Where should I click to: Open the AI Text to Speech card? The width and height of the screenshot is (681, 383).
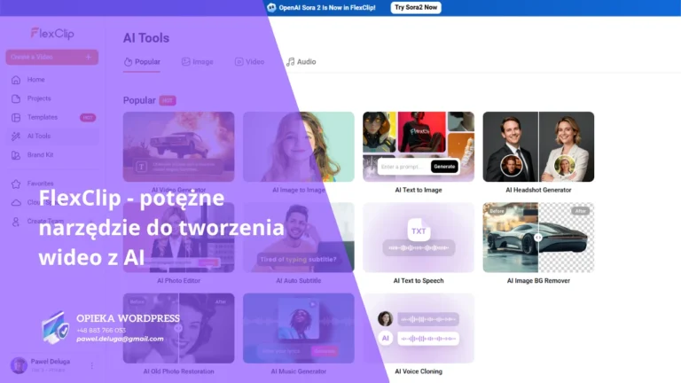click(419, 238)
